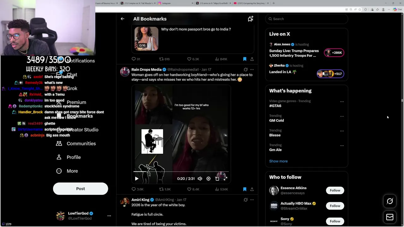Play the Rain Drops Media video
Image resolution: width=404 pixels, height=227 pixels.
(x=137, y=178)
